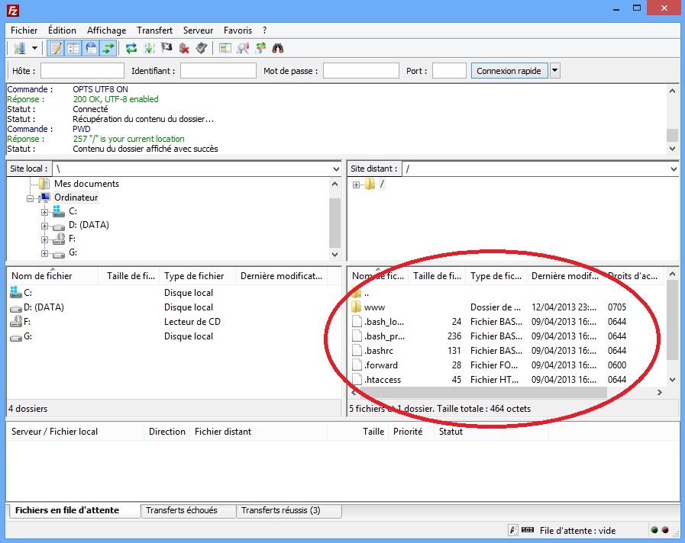Image resolution: width=685 pixels, height=543 pixels.
Task: Click the remote root folder icon in tree
Action: 370,184
